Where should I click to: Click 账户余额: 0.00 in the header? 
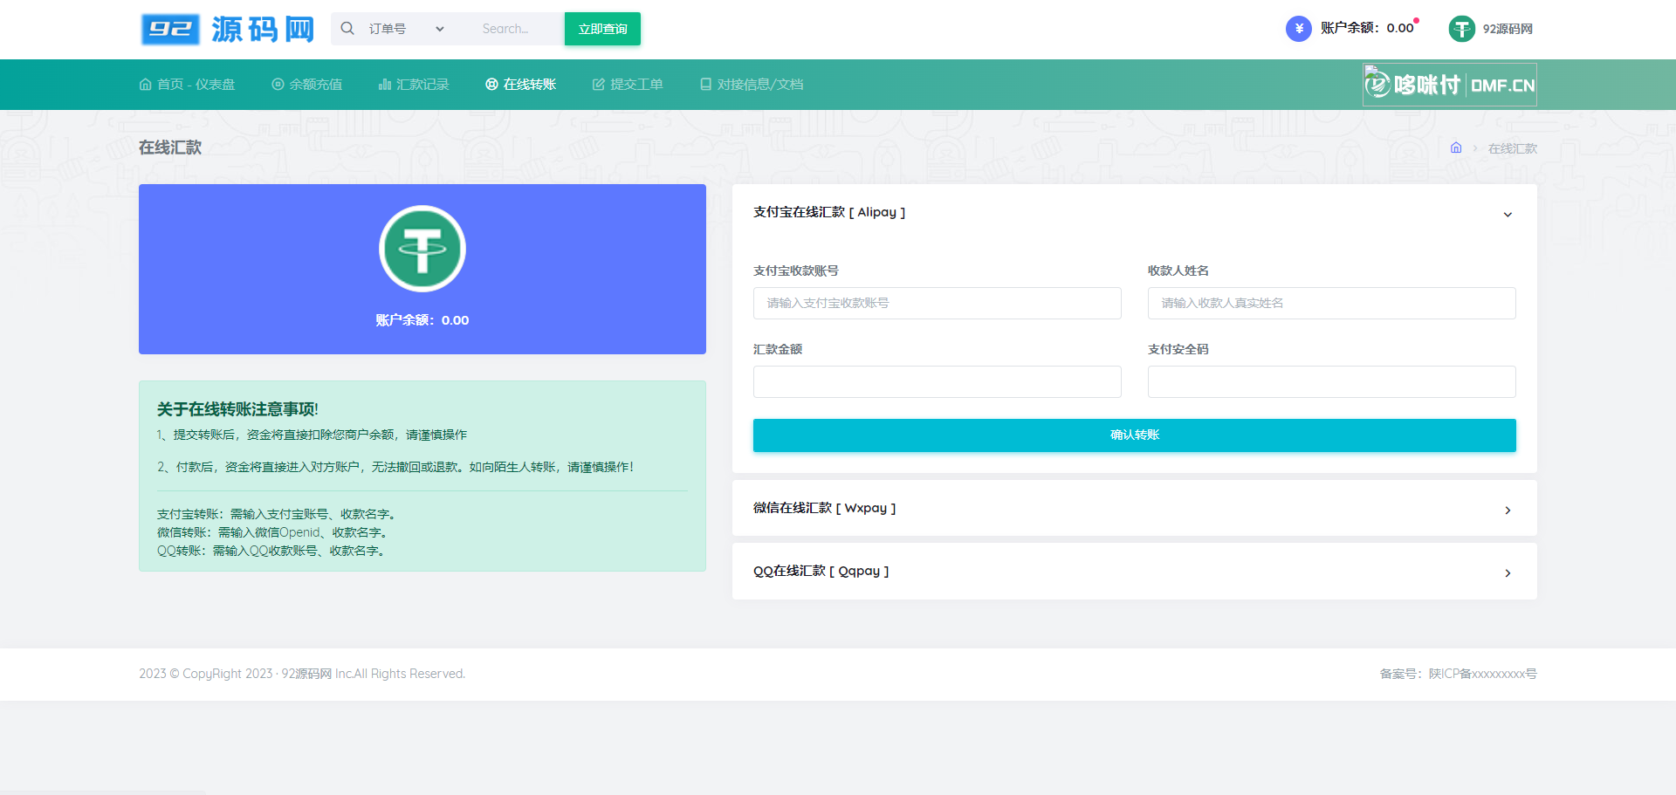1367,28
